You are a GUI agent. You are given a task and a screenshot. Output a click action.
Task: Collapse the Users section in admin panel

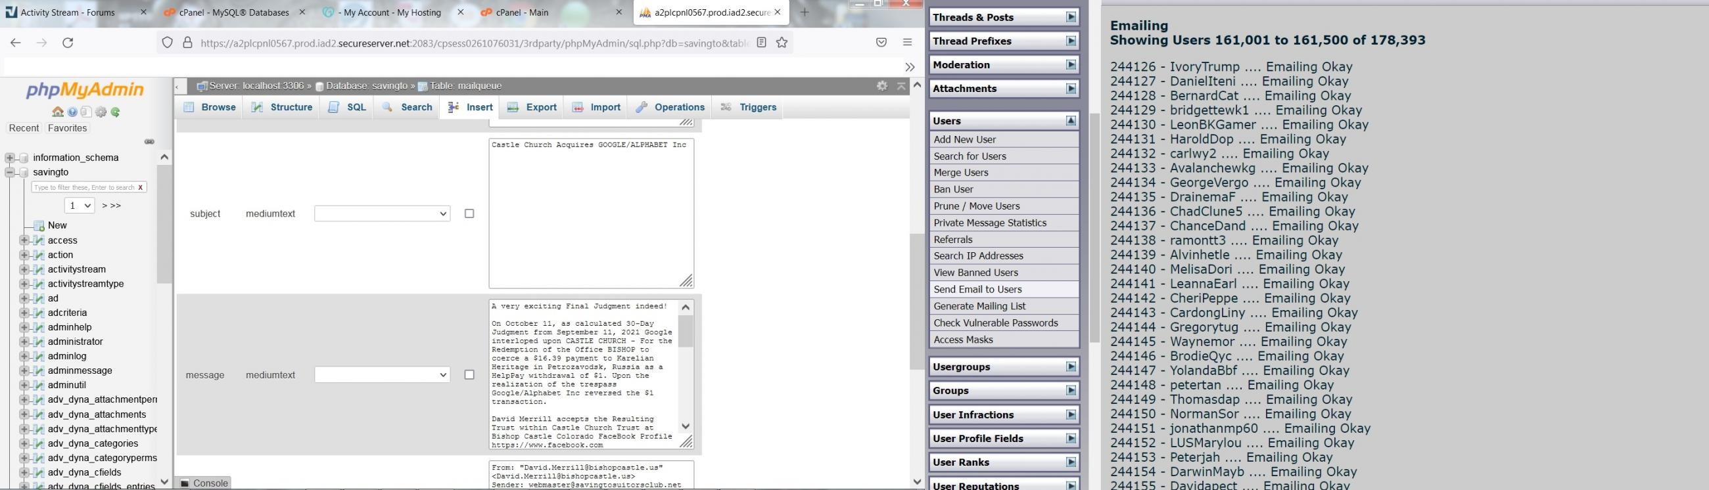click(x=1071, y=121)
